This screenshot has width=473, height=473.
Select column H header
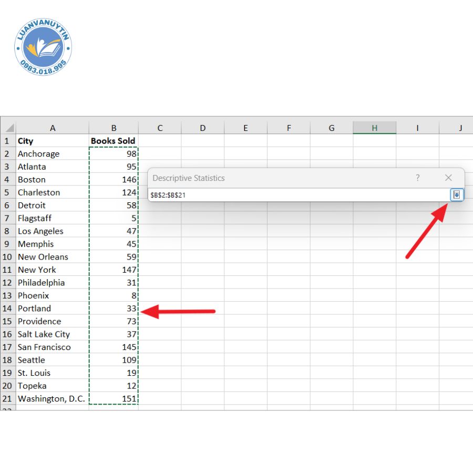point(374,128)
